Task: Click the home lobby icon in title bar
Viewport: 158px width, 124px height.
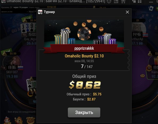Action: click(123, 2)
